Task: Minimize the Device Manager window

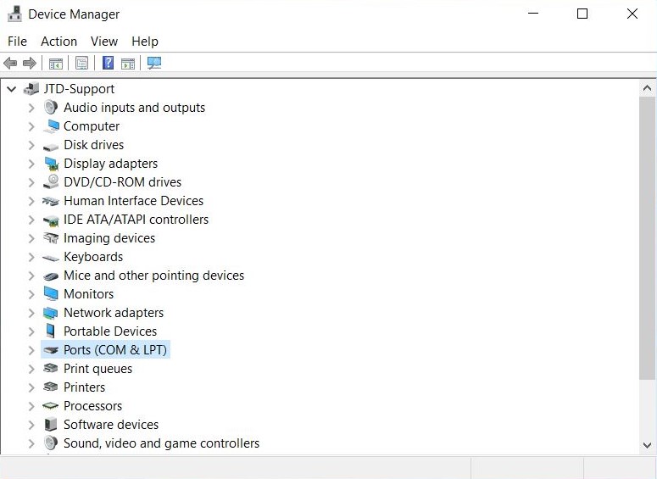Action: point(533,14)
